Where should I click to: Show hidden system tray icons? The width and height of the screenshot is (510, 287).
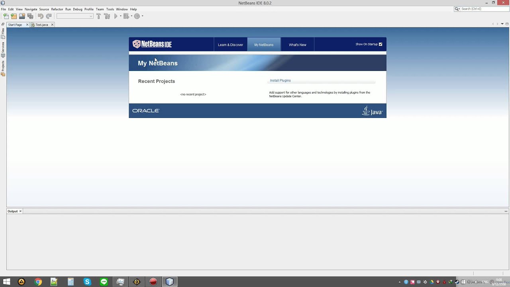coord(400,282)
